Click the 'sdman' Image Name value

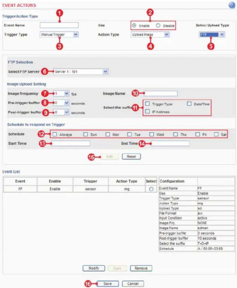tap(203, 228)
